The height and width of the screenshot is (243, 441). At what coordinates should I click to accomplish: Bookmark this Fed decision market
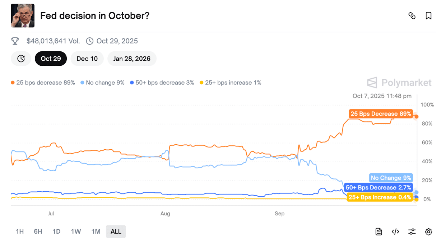point(428,16)
